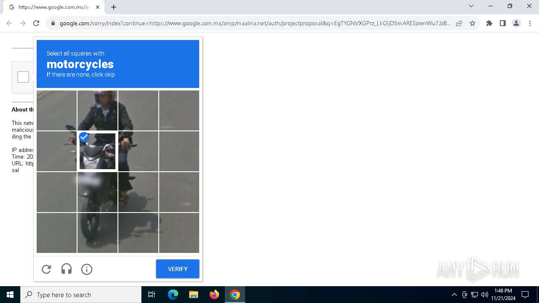Bookmark this tab with star icon
Image resolution: width=539 pixels, height=303 pixels.
[x=472, y=23]
